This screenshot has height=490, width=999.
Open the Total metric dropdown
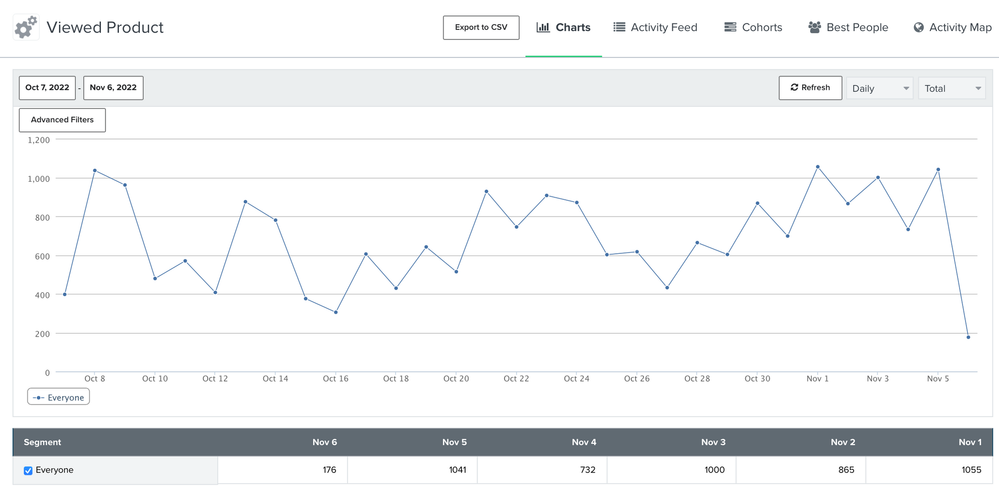pyautogui.click(x=952, y=88)
